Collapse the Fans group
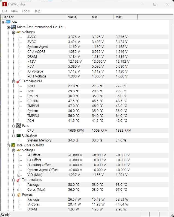 (14, 126)
